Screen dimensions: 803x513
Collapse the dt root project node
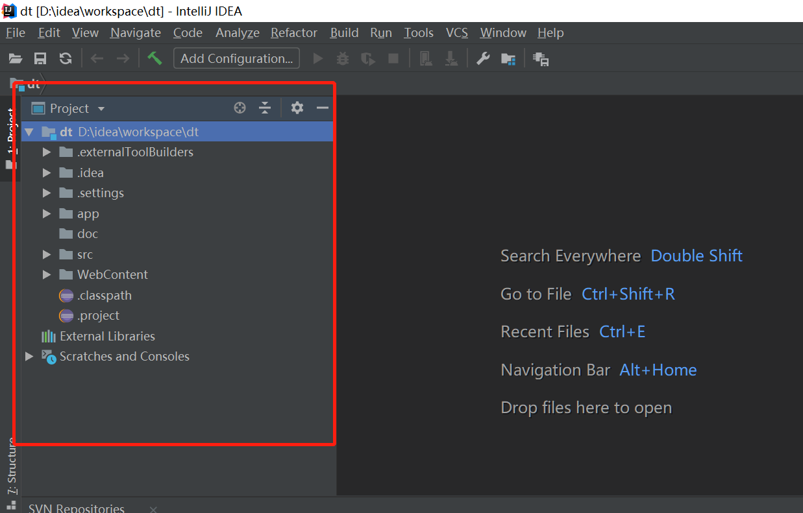(x=29, y=132)
